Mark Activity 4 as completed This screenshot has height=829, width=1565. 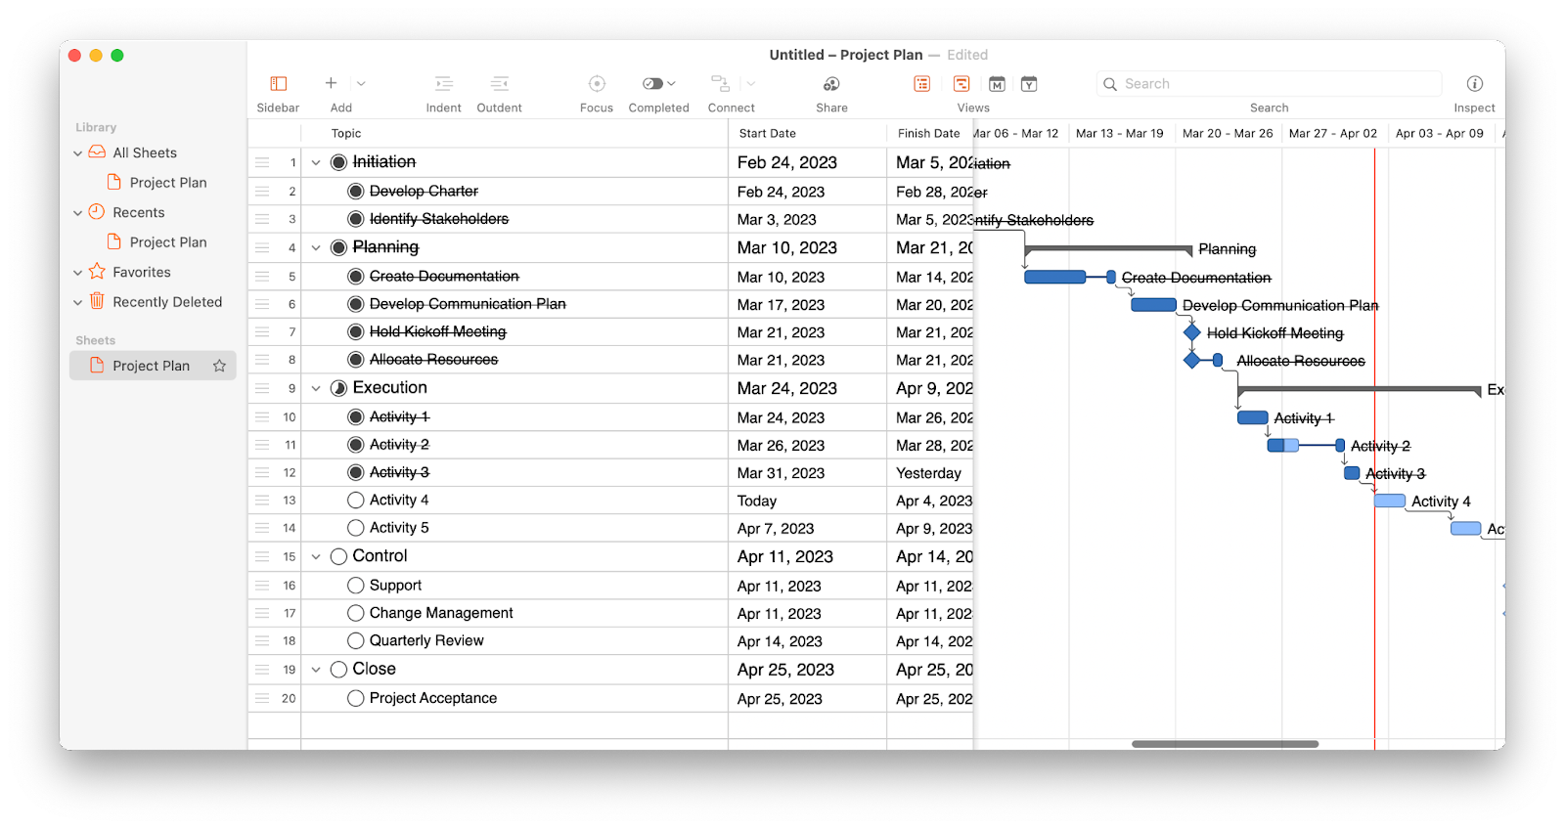click(356, 501)
